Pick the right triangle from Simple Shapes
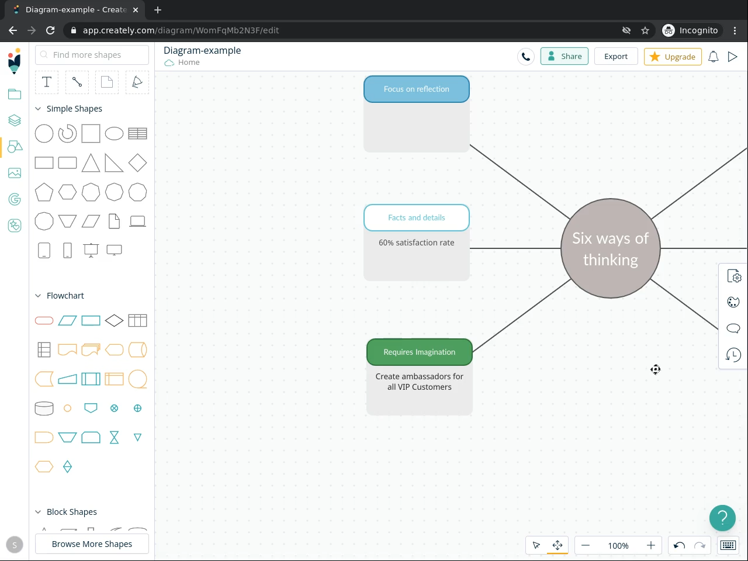This screenshot has width=748, height=561. (114, 163)
